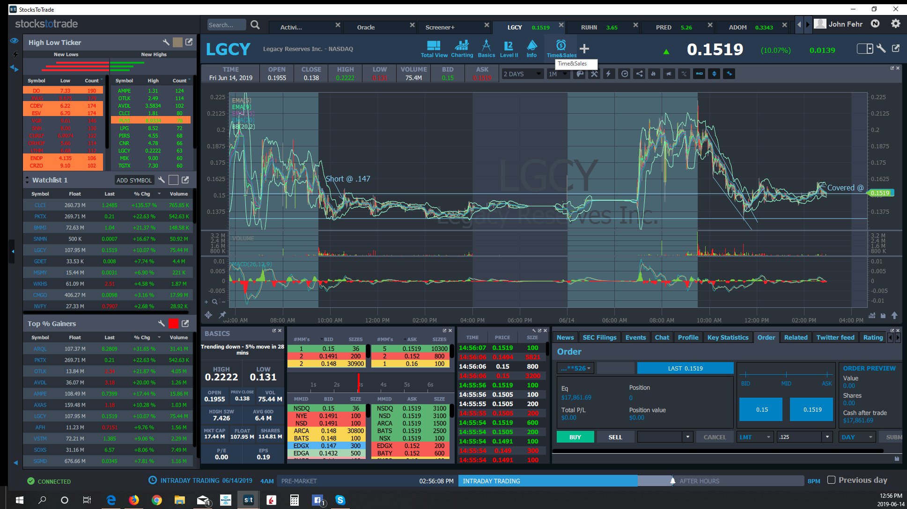Click the lightning bolt chart icon
The width and height of the screenshot is (907, 509).
tap(609, 74)
